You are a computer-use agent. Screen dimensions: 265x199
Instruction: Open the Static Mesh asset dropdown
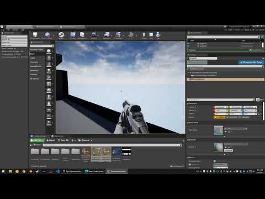click(236, 129)
